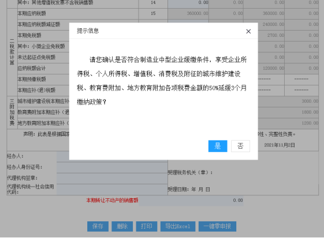Viewport: 324px width, 238px height.
Task: Confirm the prompt with the 是 button
Action: [x=218, y=146]
